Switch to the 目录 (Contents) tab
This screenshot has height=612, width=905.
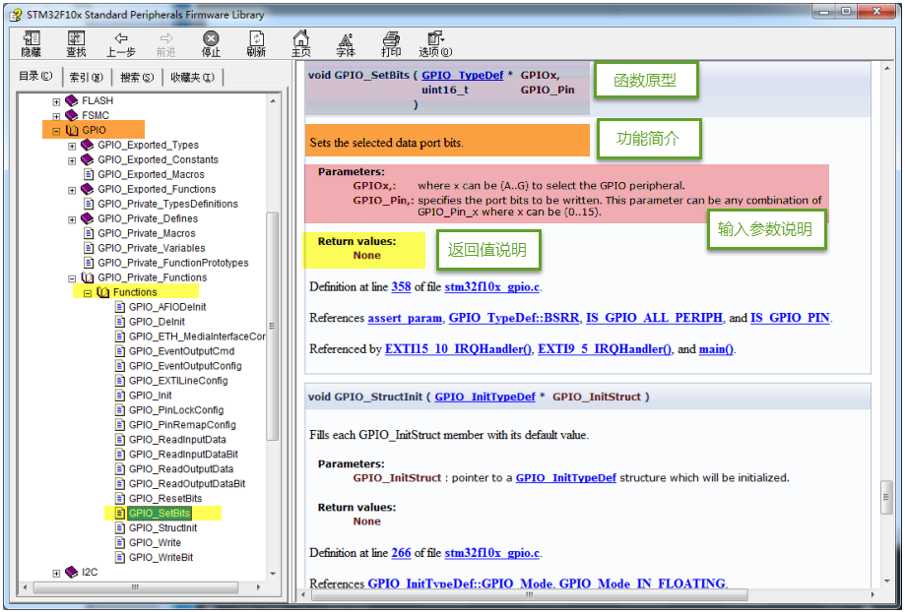pos(35,76)
